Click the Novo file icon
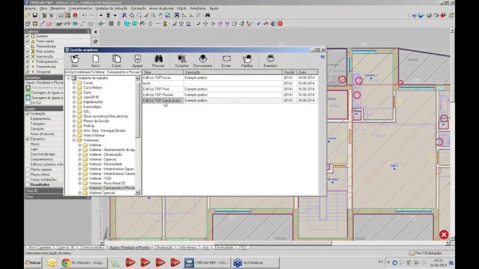This screenshot has width=479, height=269. tap(95, 59)
